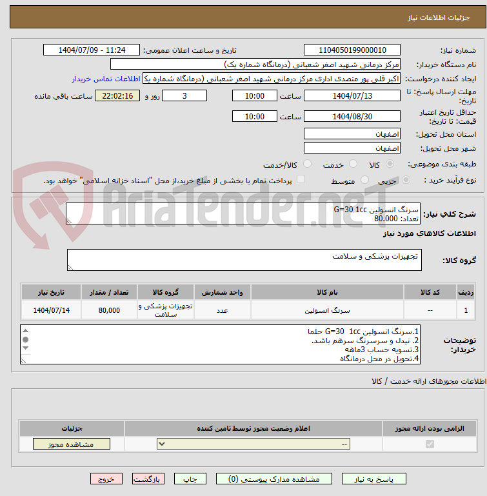Click the 'مشاهده مجوز' button

(72, 444)
